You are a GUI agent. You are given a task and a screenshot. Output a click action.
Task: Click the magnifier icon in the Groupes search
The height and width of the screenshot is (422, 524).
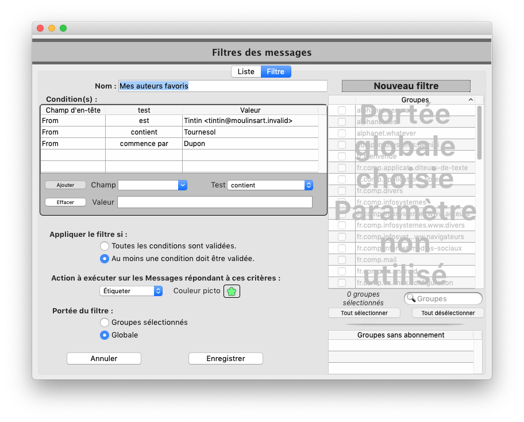(411, 298)
